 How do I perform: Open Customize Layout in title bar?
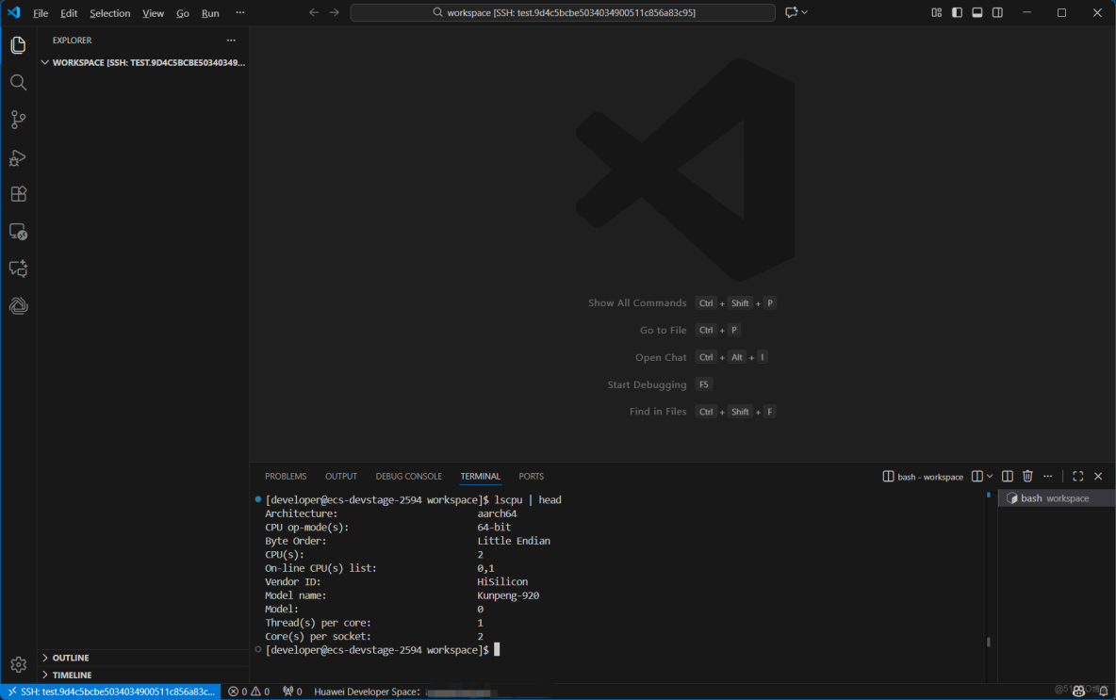point(937,12)
